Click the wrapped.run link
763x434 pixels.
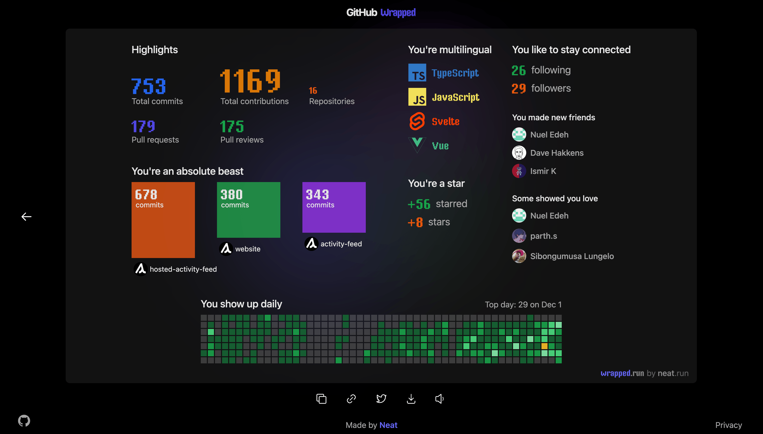click(622, 373)
